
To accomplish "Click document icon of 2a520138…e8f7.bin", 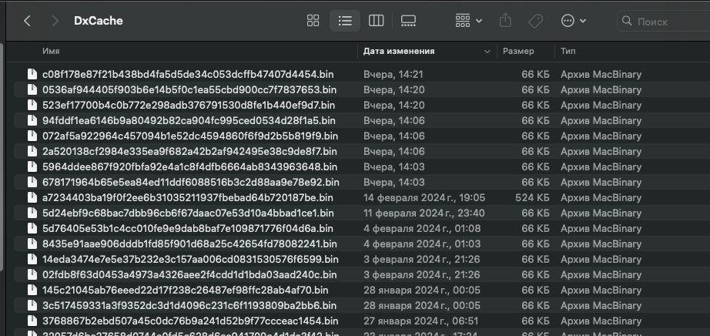I will pyautogui.click(x=32, y=152).
